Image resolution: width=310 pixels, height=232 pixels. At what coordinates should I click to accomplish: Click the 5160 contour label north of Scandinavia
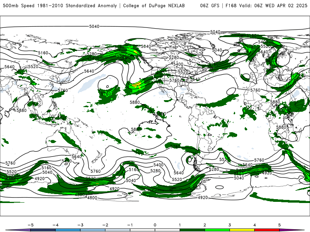[251, 36]
